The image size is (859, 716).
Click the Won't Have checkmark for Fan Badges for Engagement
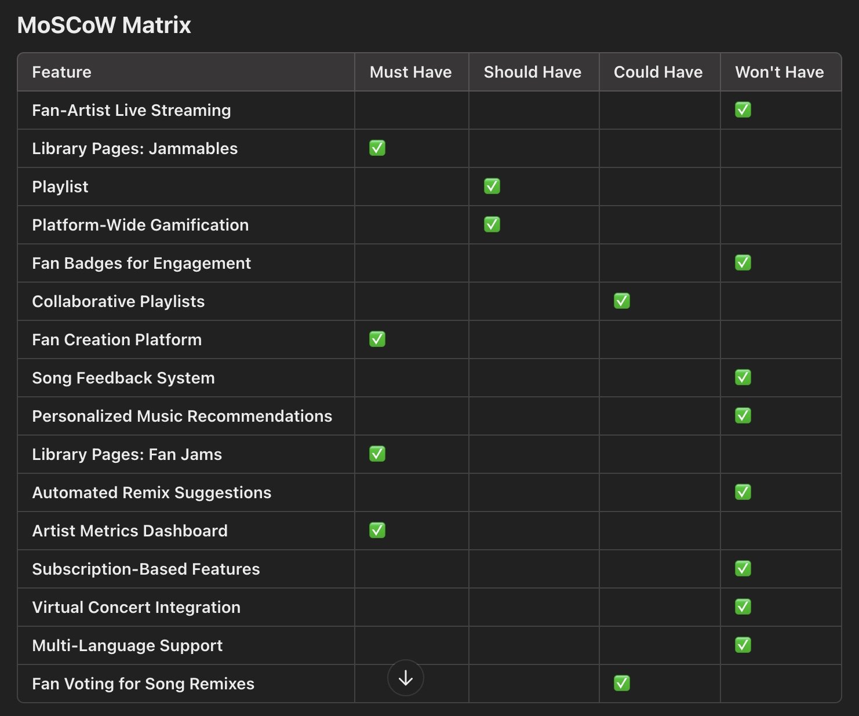pyautogui.click(x=743, y=262)
